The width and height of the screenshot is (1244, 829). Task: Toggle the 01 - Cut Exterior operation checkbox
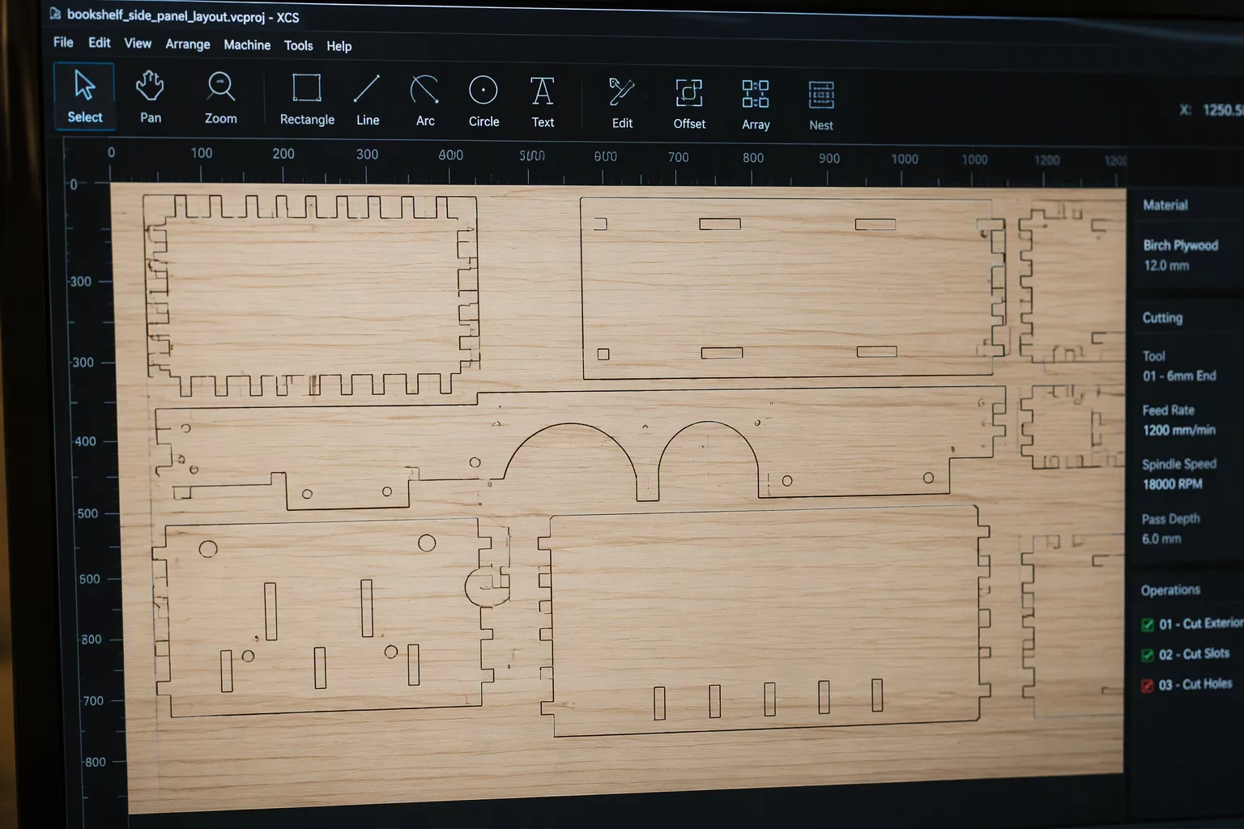point(1148,624)
